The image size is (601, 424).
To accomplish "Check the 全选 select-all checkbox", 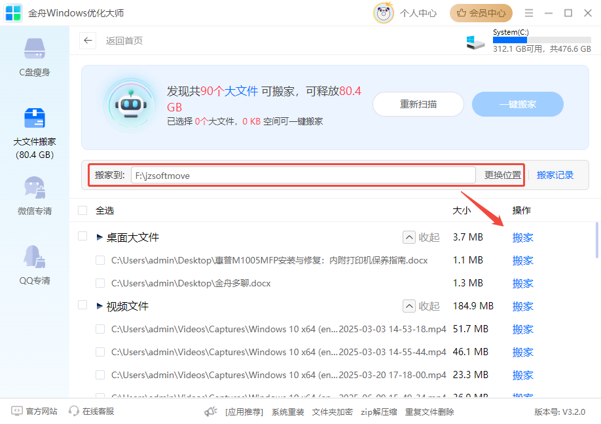I will tap(82, 210).
